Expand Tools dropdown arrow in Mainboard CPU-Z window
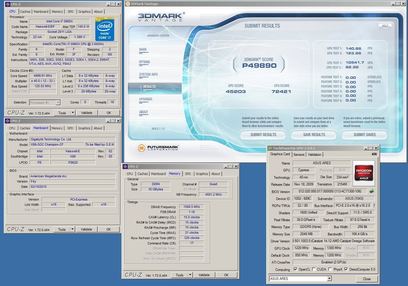This screenshot has width=408, height=286. pos(72,229)
